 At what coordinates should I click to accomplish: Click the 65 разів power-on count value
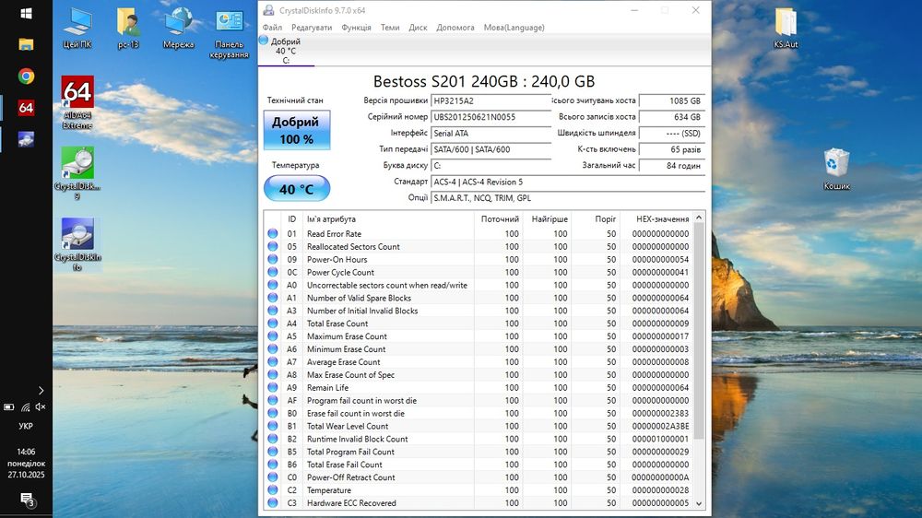point(671,149)
